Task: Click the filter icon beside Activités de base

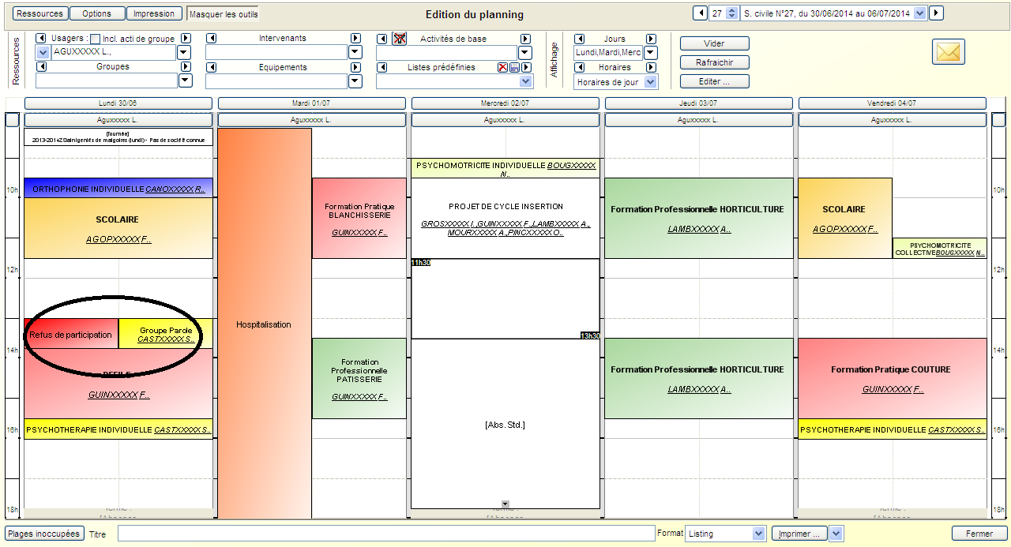Action: point(399,39)
